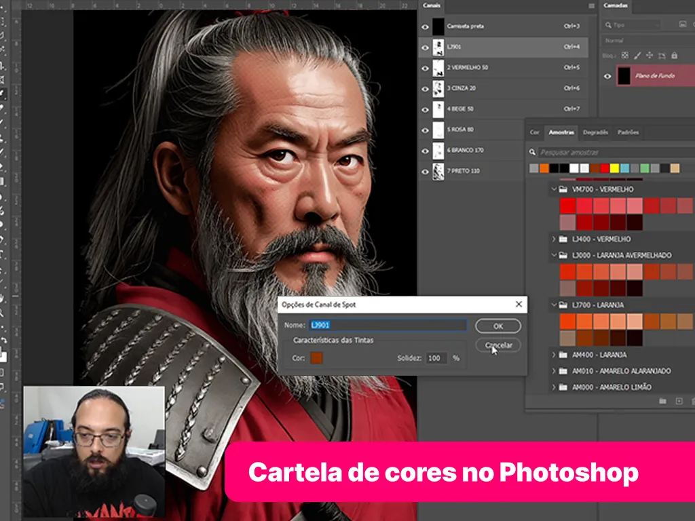The image size is (695, 521).
Task: Expand the LJ400 - VERMELHO swatch group
Action: (554, 239)
